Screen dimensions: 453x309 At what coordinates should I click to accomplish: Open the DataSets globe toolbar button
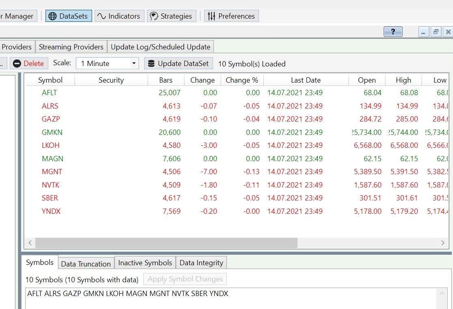pyautogui.click(x=69, y=16)
